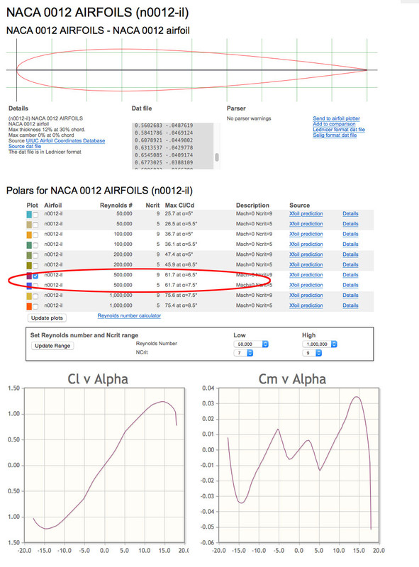Open Details link for 50,000 Ncrit 5 row
Viewport: 419px width, 567px height.
[350, 224]
